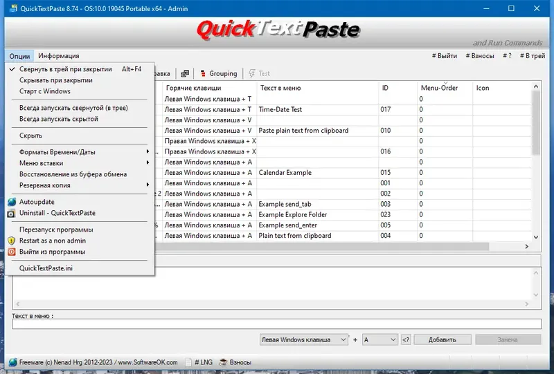Image resolution: width=554 pixels, height=374 pixels.
Task: Click the globe icon in status bar
Action: (12, 362)
